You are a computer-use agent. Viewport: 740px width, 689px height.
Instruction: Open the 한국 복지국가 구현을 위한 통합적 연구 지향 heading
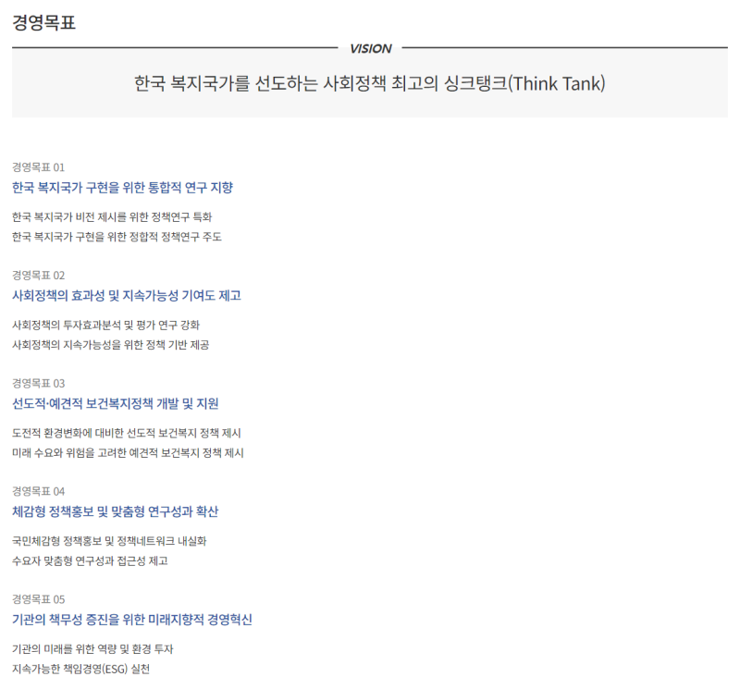[122, 188]
